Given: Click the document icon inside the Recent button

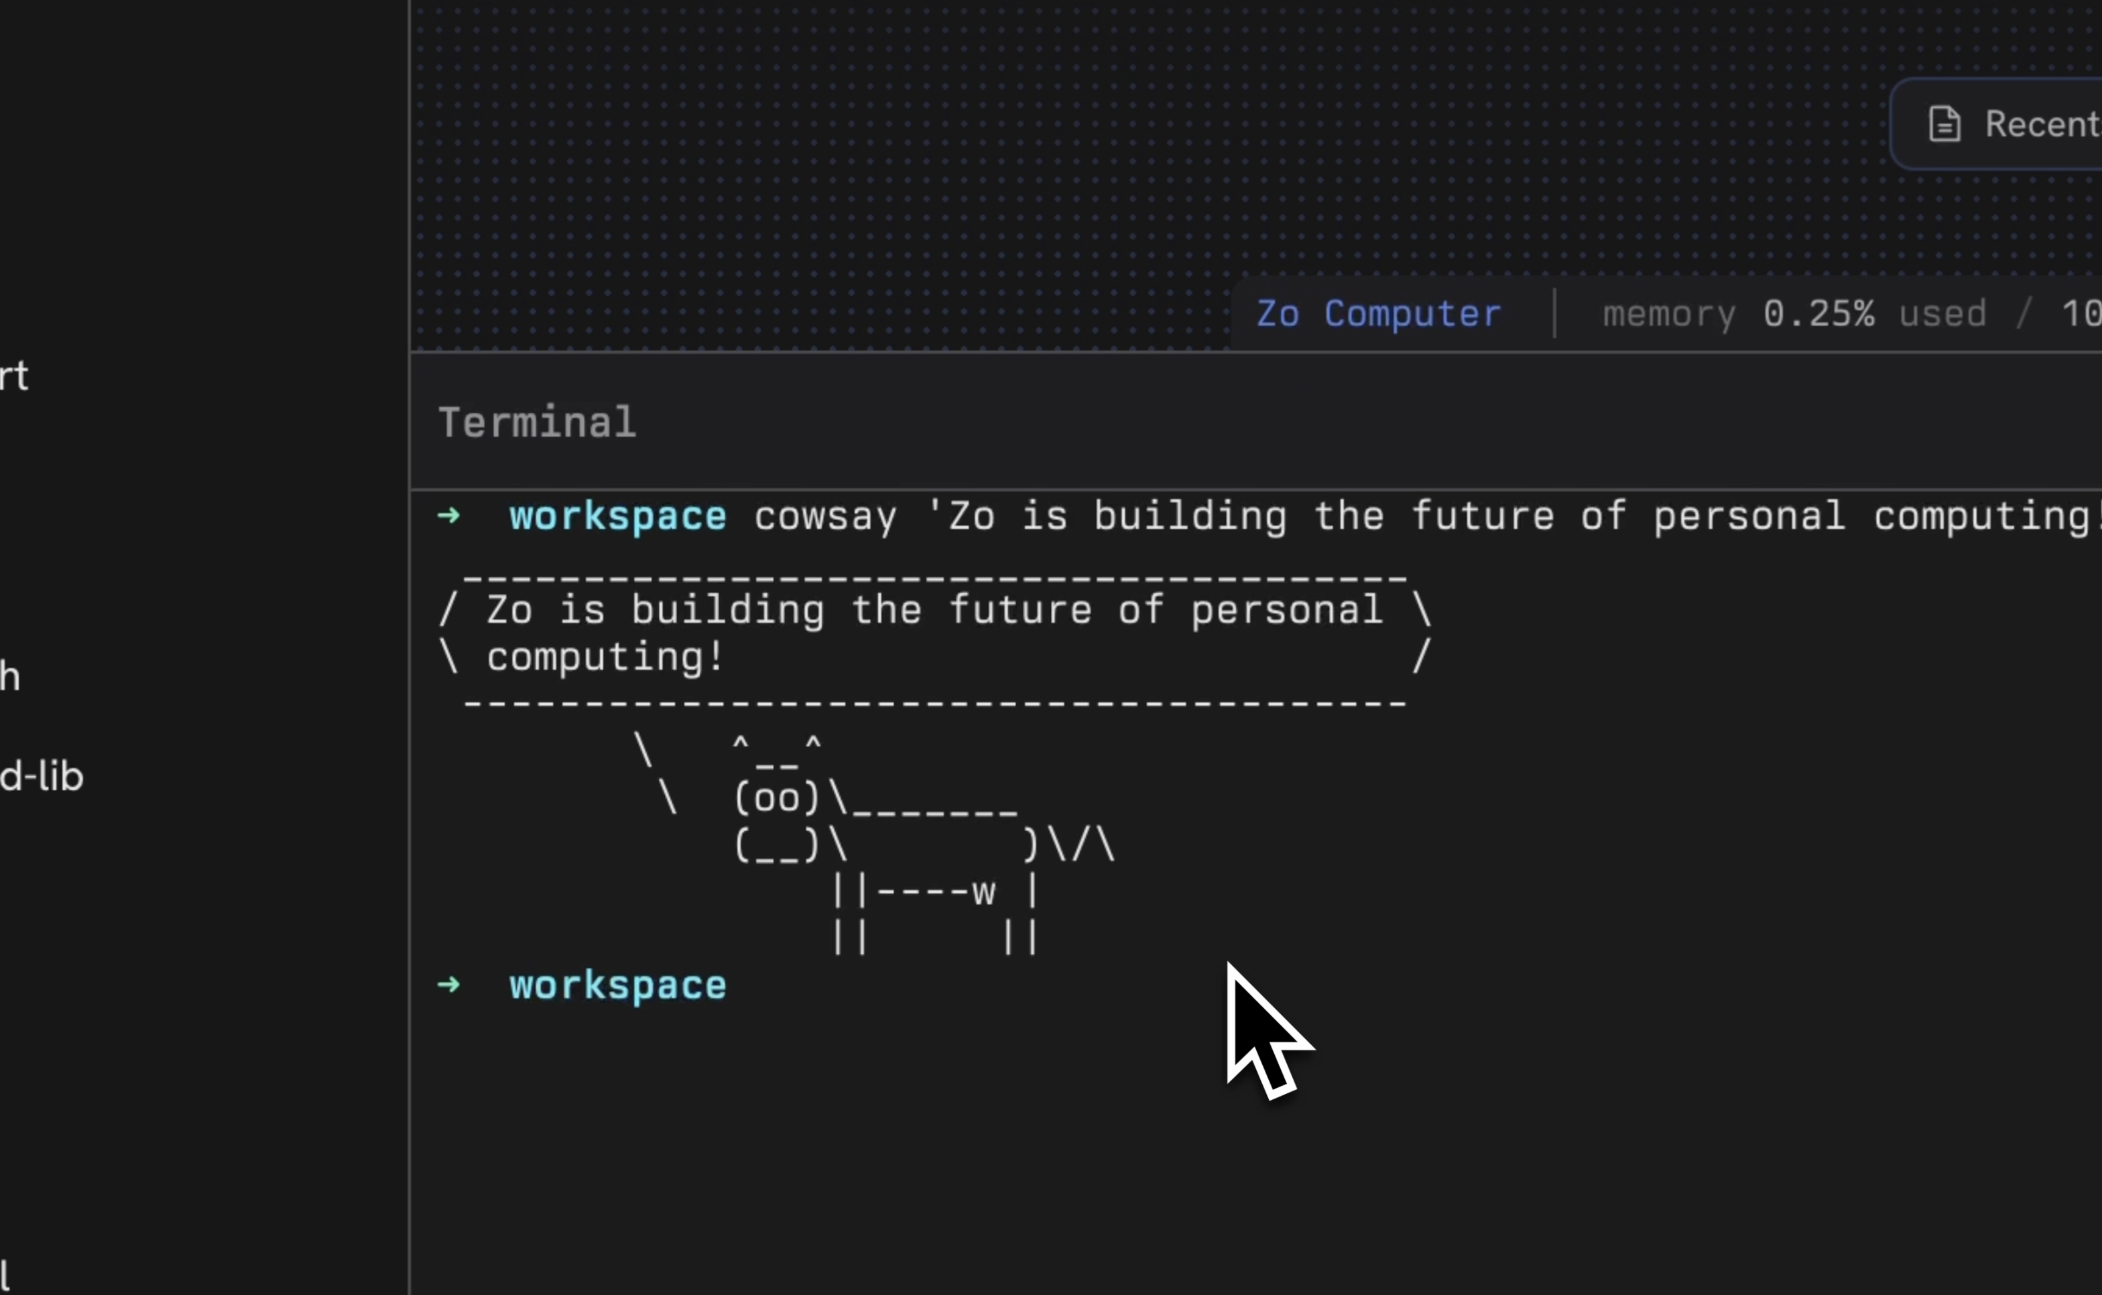Looking at the screenshot, I should [x=1944, y=123].
